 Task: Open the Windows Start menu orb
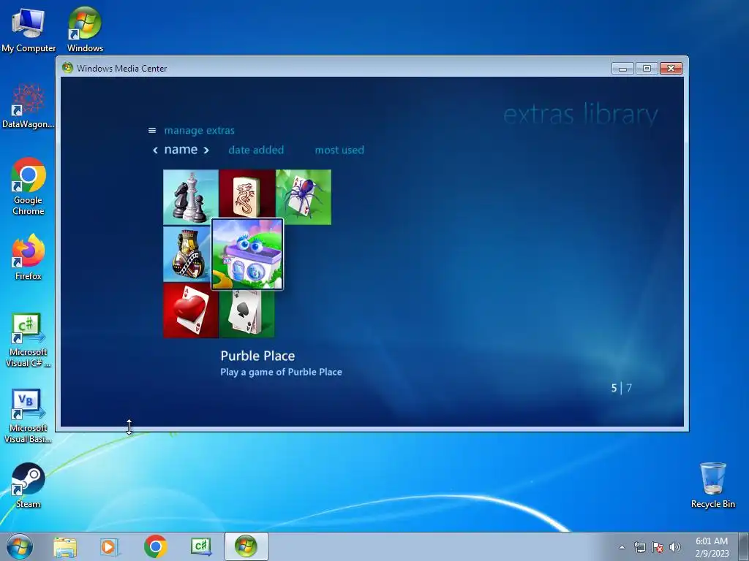pos(20,546)
